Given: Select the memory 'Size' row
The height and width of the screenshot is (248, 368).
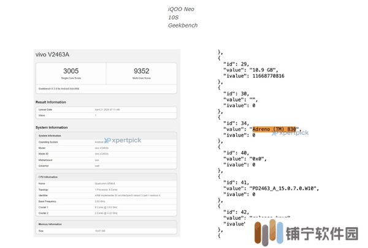Looking at the screenshot, I should click(x=106, y=231).
